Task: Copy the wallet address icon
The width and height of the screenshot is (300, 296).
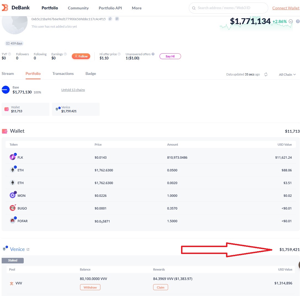Action: (110, 19)
